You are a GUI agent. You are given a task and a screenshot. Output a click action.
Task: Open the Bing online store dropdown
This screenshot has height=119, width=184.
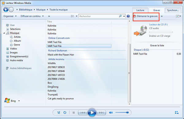tap(19, 101)
